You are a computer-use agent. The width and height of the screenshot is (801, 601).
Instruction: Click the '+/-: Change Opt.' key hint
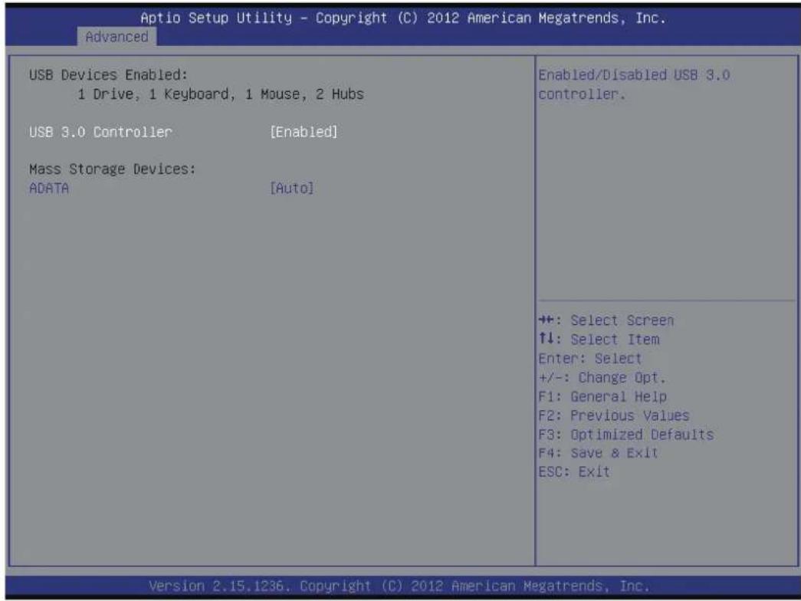pyautogui.click(x=602, y=378)
